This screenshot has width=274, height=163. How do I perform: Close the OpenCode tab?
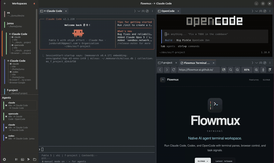(x=178, y=11)
